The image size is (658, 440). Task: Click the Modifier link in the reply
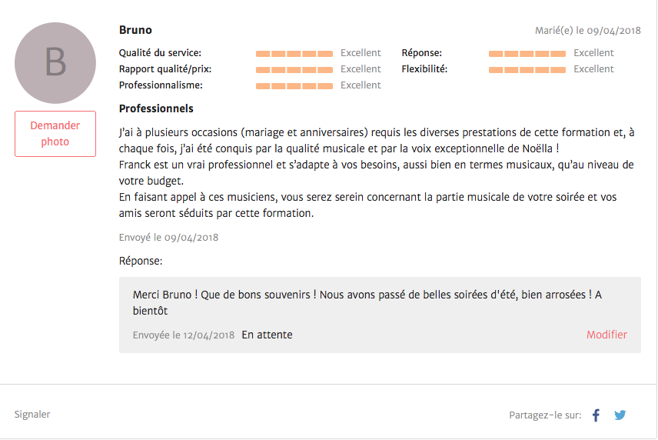pos(606,335)
